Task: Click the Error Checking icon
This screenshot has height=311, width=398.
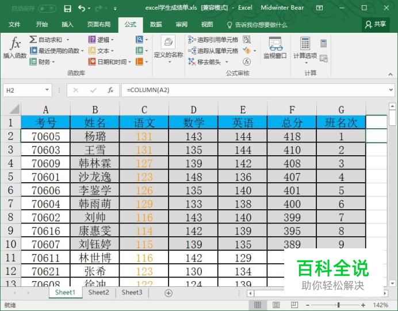Action: pyautogui.click(x=246, y=51)
